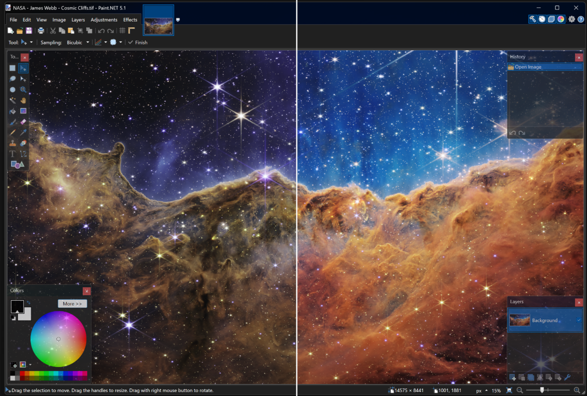Select the Paint Bucket tool
This screenshot has height=396, width=587.
pos(12,111)
